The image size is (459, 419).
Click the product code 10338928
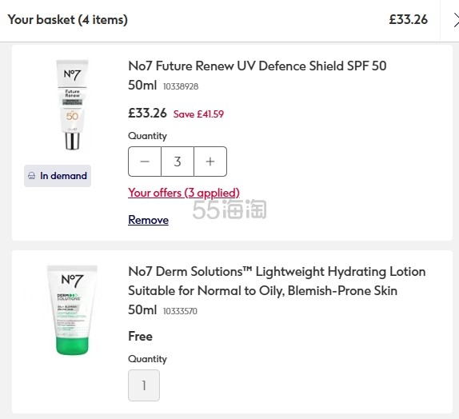181,86
